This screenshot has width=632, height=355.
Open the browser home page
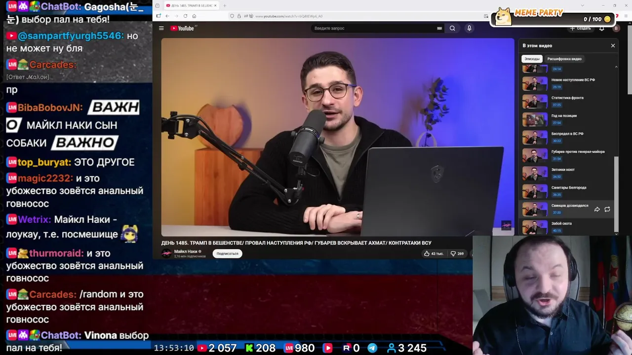click(194, 16)
